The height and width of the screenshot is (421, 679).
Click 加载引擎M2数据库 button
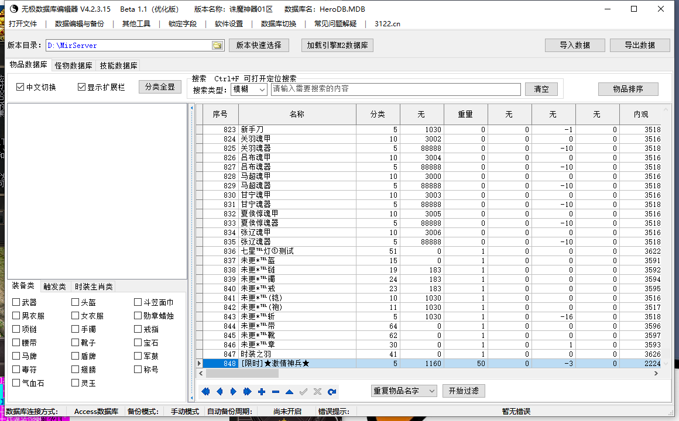pyautogui.click(x=337, y=45)
